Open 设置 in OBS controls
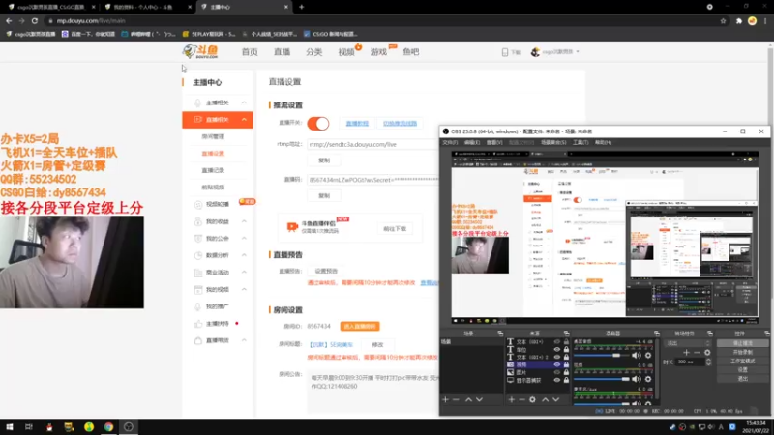Screen dimensions: 774x435 (742, 369)
